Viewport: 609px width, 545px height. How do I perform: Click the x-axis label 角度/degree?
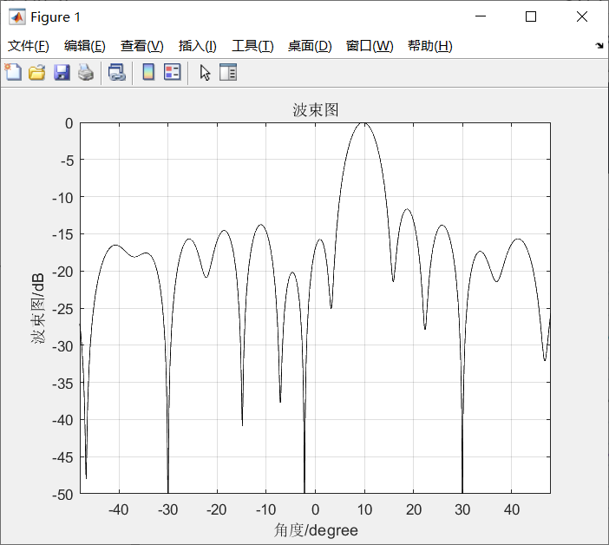316,530
